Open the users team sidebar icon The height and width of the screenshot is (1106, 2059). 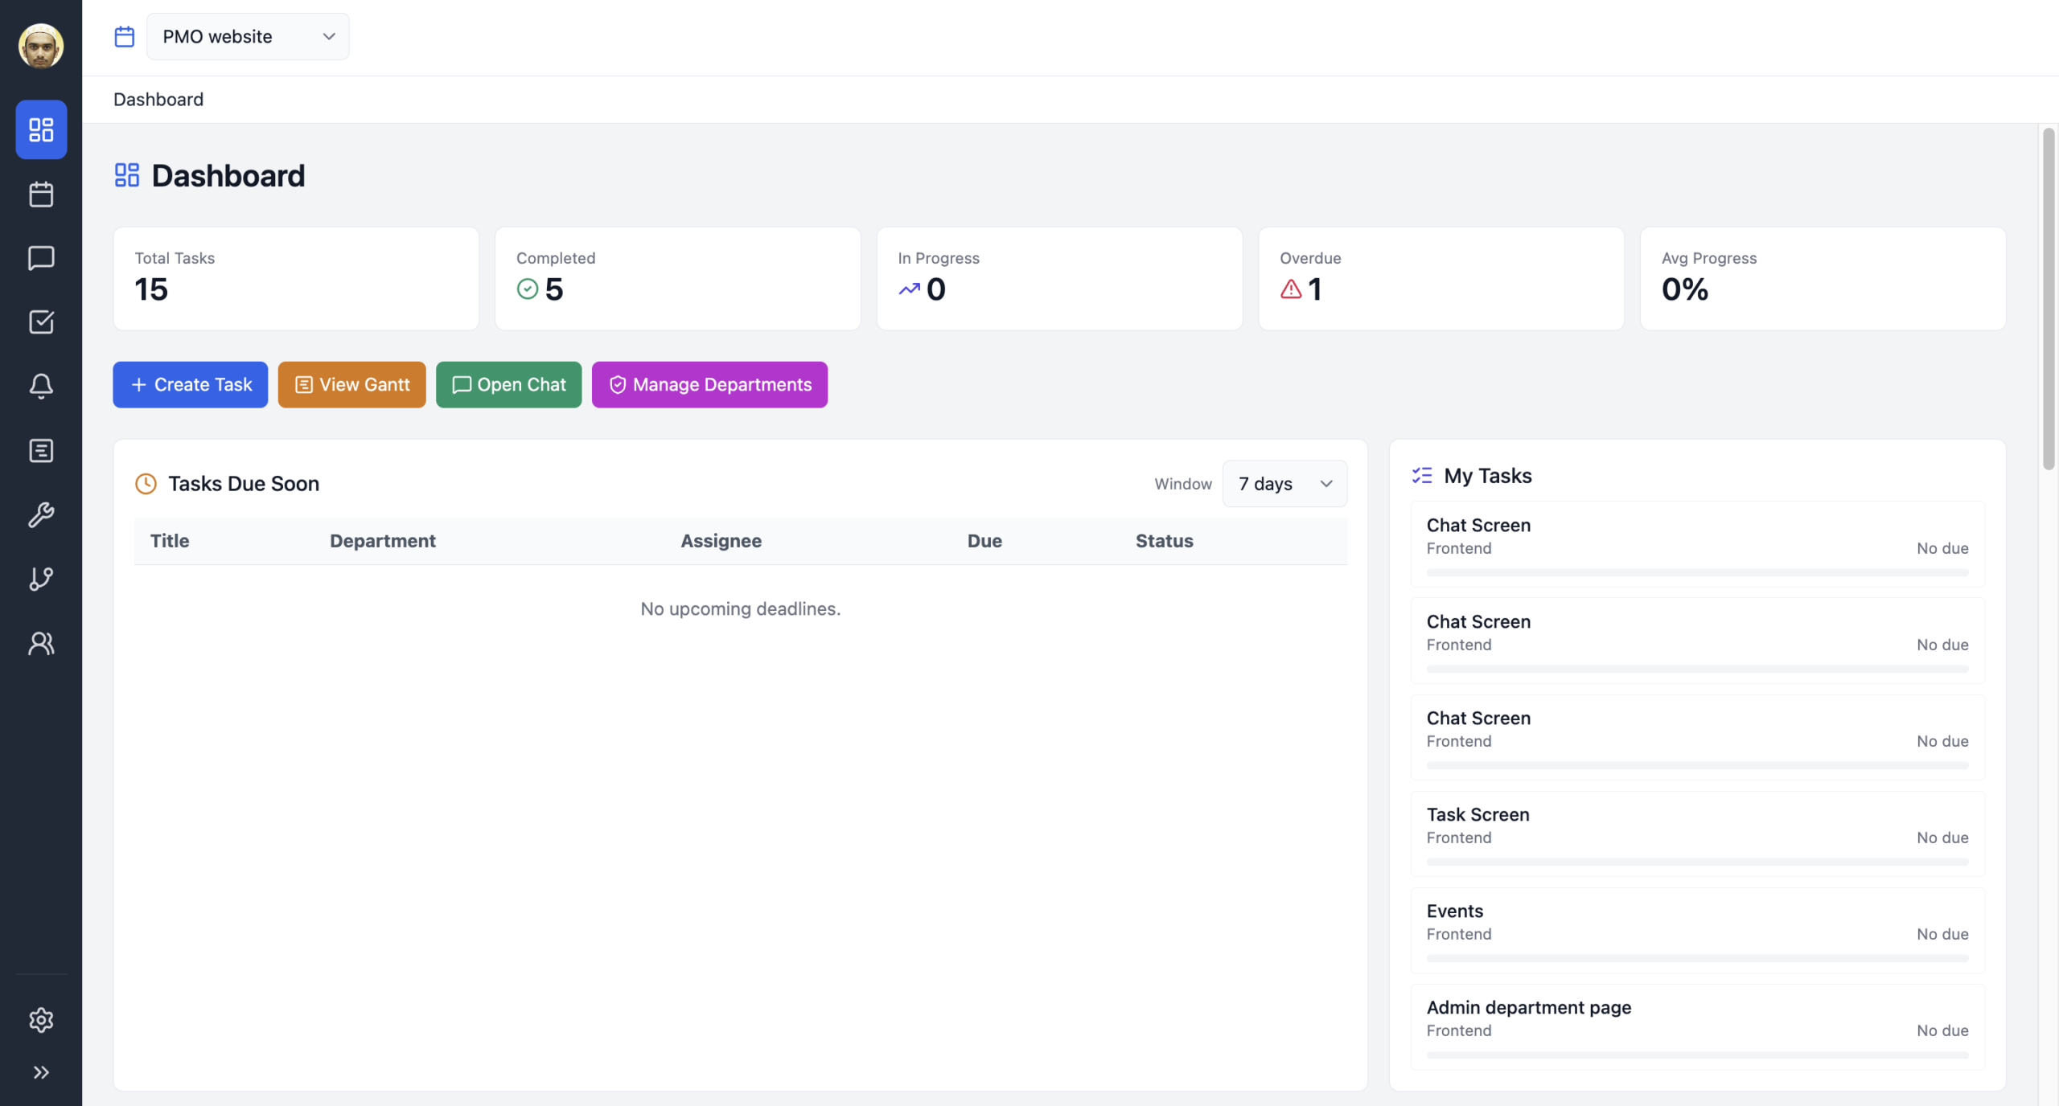click(x=41, y=643)
